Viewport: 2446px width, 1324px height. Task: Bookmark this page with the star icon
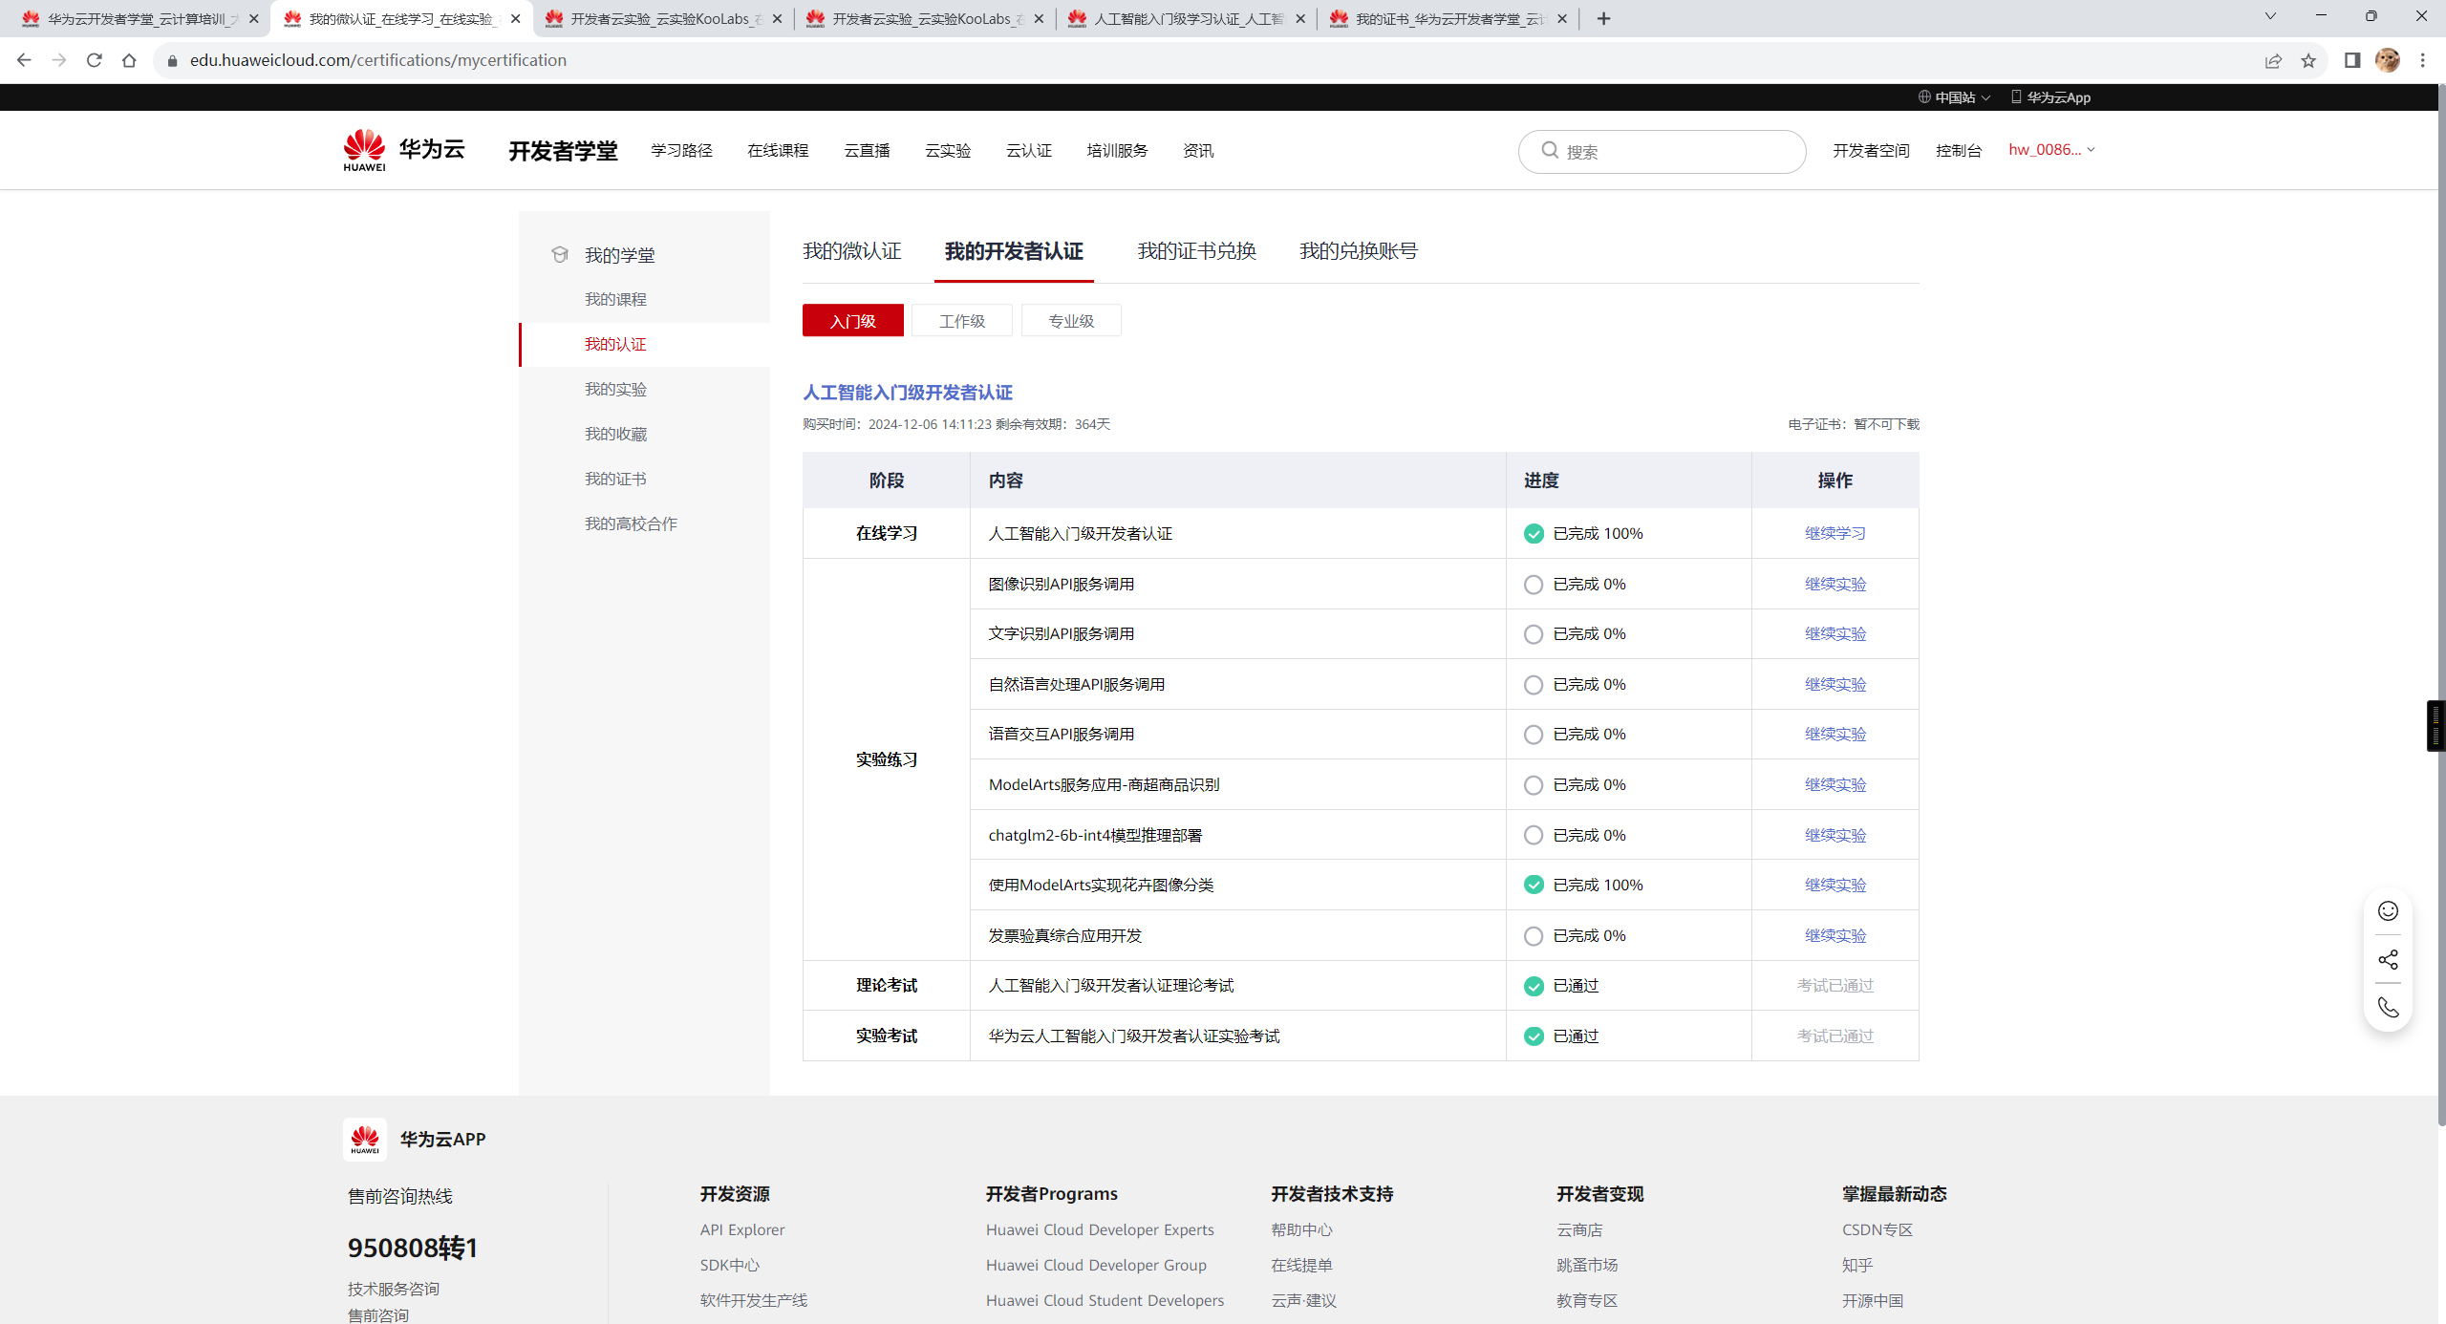click(2308, 60)
